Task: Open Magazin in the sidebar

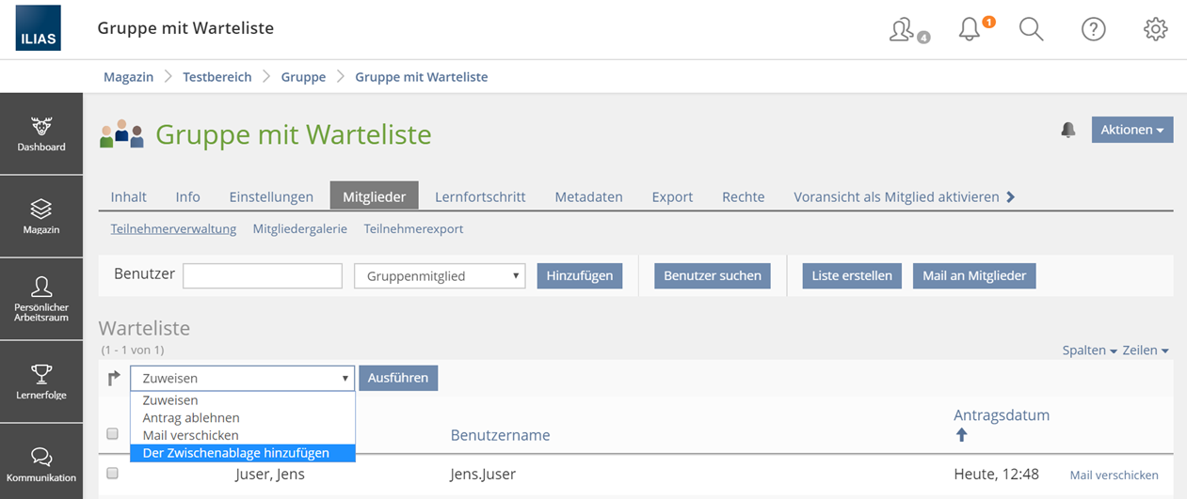Action: 41,217
